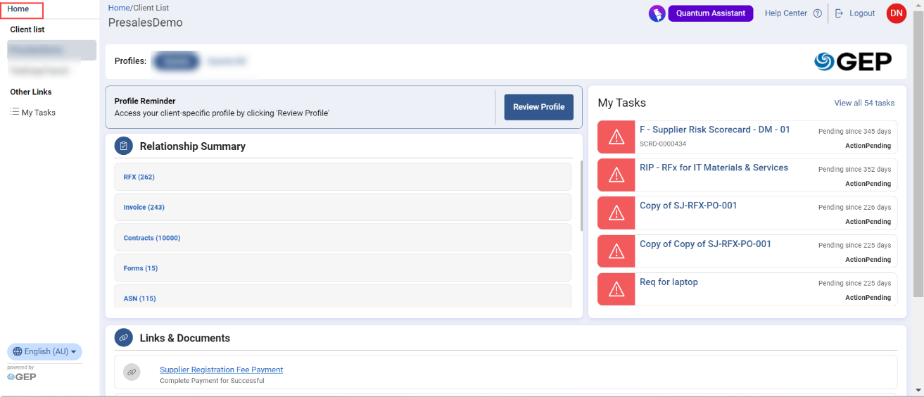Image resolution: width=924 pixels, height=397 pixels.
Task: Click the GEP logo in the profiles bar
Action: pyautogui.click(x=852, y=62)
